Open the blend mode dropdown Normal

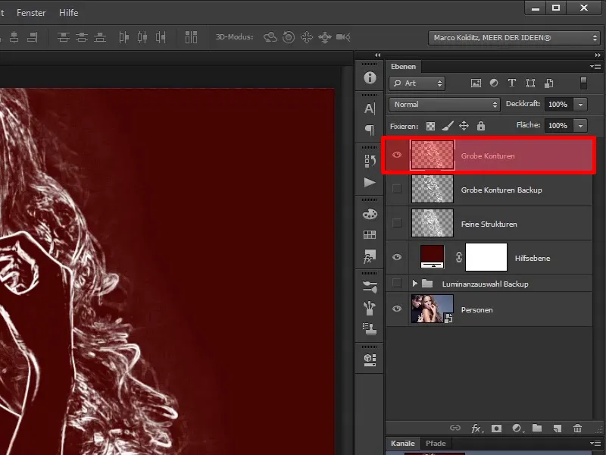[x=445, y=105]
